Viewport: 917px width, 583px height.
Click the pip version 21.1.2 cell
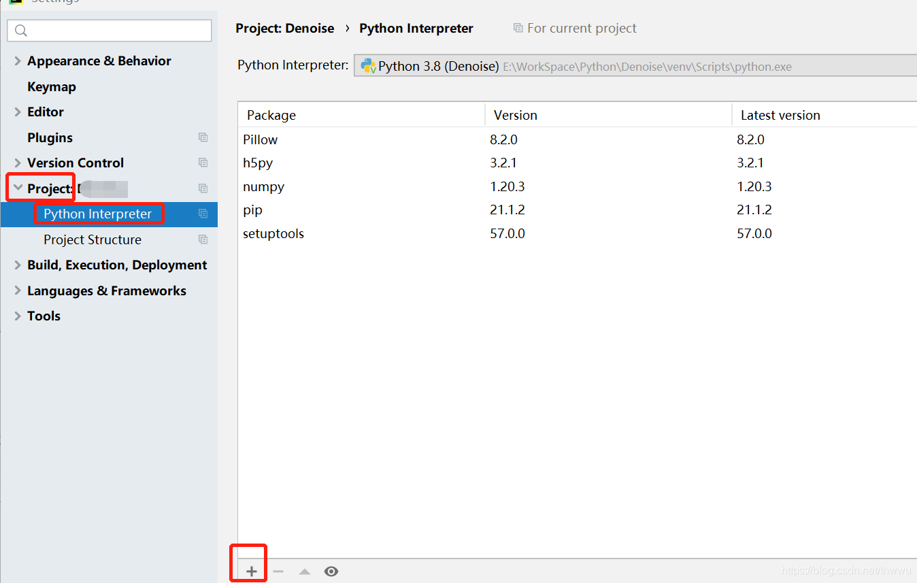(507, 210)
